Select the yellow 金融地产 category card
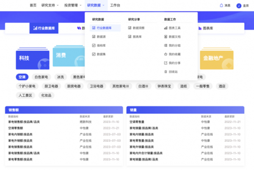 (217, 60)
